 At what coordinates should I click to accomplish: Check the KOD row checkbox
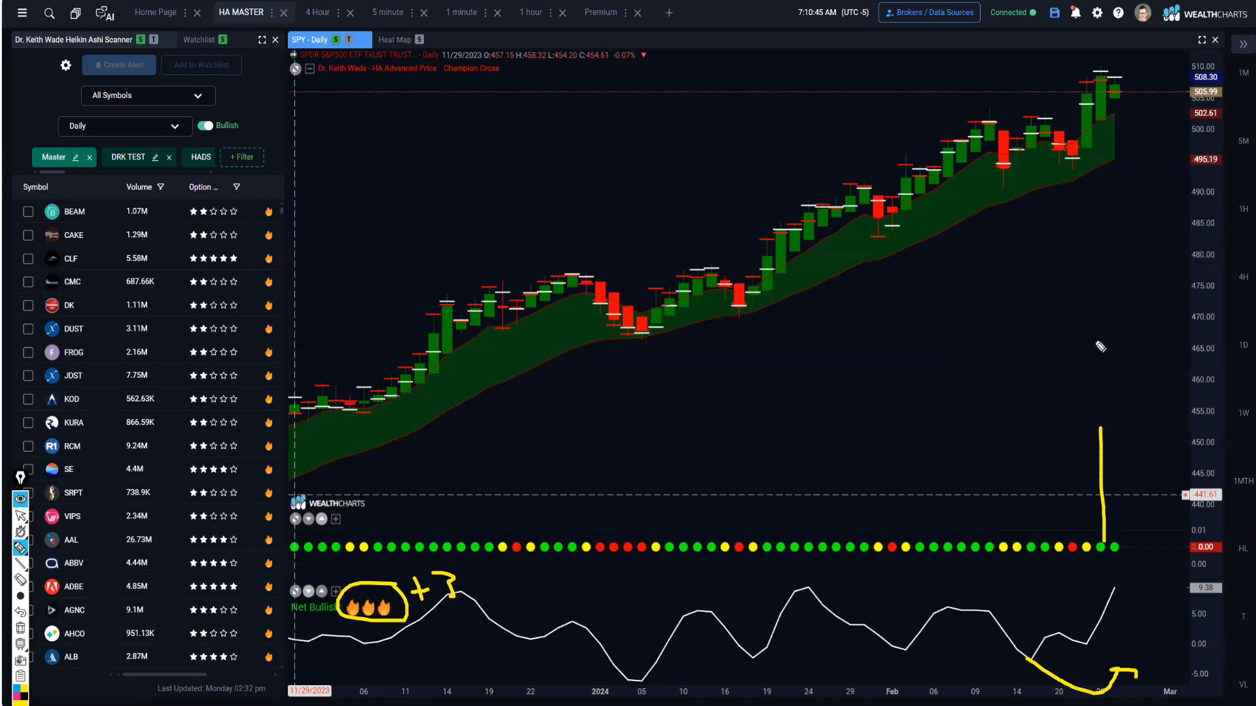pyautogui.click(x=28, y=399)
